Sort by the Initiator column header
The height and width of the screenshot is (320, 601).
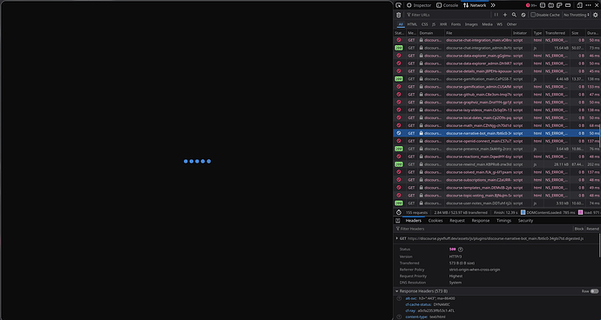coord(522,33)
